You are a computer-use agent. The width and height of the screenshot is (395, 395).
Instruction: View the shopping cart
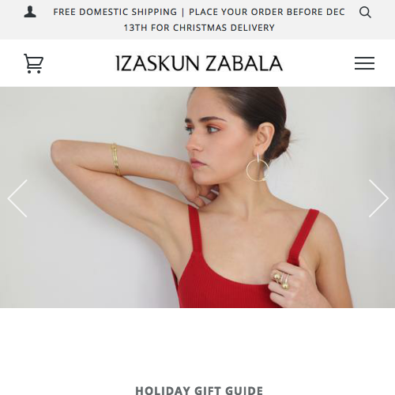tap(33, 63)
